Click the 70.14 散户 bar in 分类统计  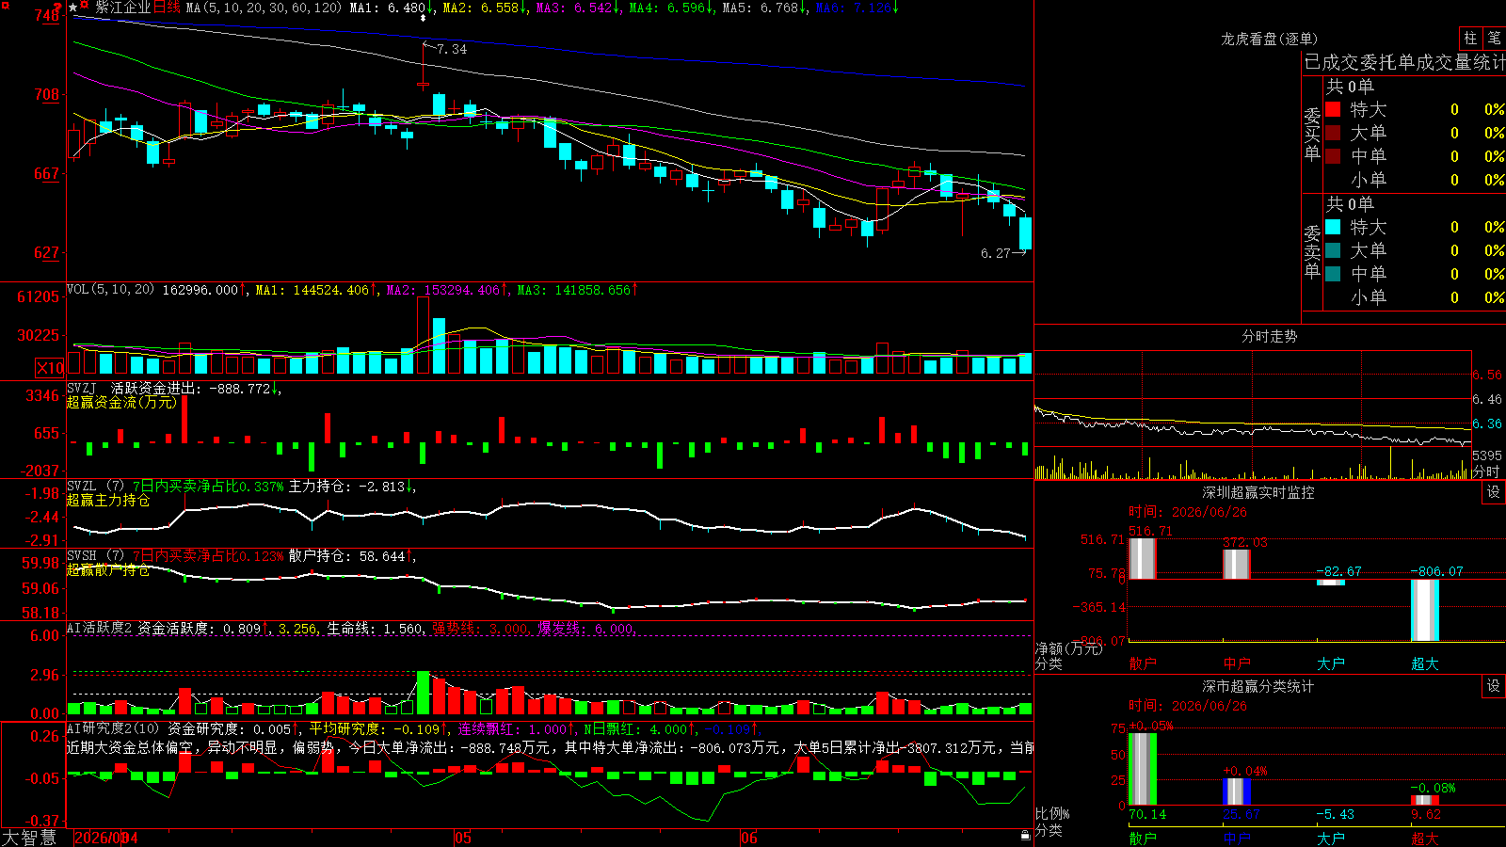1143,769
